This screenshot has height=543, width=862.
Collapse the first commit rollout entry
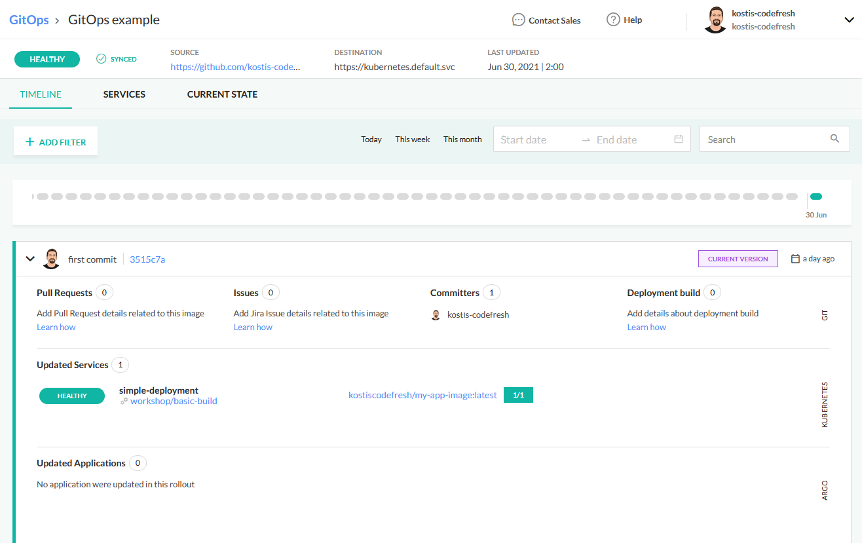pos(29,259)
